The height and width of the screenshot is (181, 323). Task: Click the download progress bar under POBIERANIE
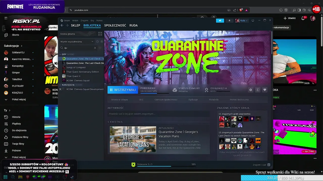pyautogui.click(x=155, y=93)
